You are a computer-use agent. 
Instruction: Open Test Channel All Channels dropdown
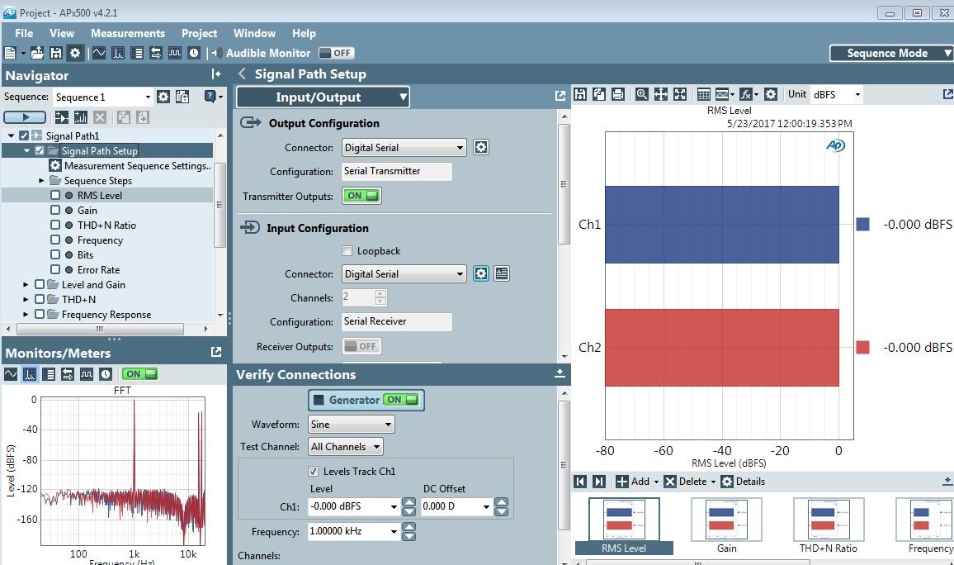click(x=345, y=447)
